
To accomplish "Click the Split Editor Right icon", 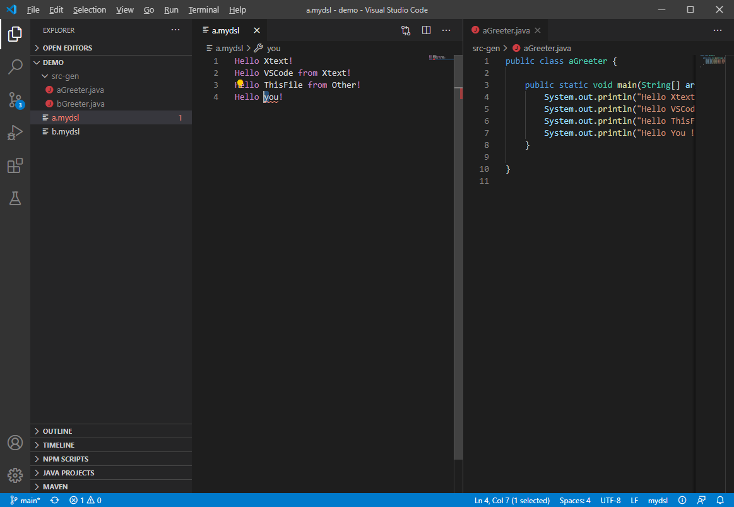I will coord(426,30).
